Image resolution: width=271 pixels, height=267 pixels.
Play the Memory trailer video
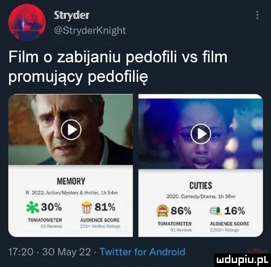click(71, 130)
